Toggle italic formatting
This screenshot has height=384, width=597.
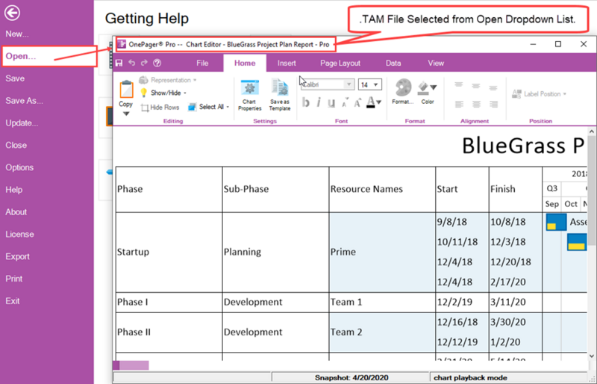(x=319, y=102)
